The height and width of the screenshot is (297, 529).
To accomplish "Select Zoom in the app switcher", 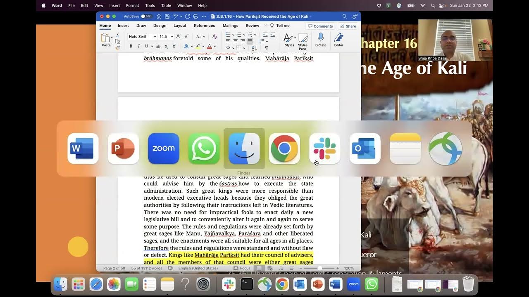I will [x=164, y=148].
